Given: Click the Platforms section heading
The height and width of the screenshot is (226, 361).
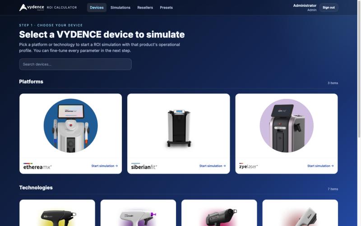Looking at the screenshot, I should coord(31,82).
